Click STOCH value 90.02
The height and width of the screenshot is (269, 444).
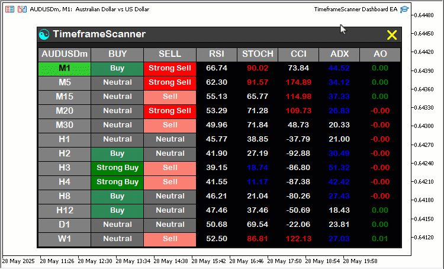tap(258, 68)
